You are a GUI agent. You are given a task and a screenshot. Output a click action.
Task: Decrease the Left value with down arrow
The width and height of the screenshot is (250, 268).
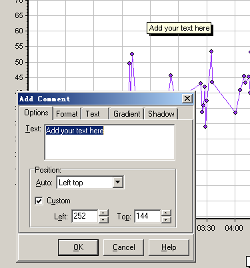coord(103,219)
